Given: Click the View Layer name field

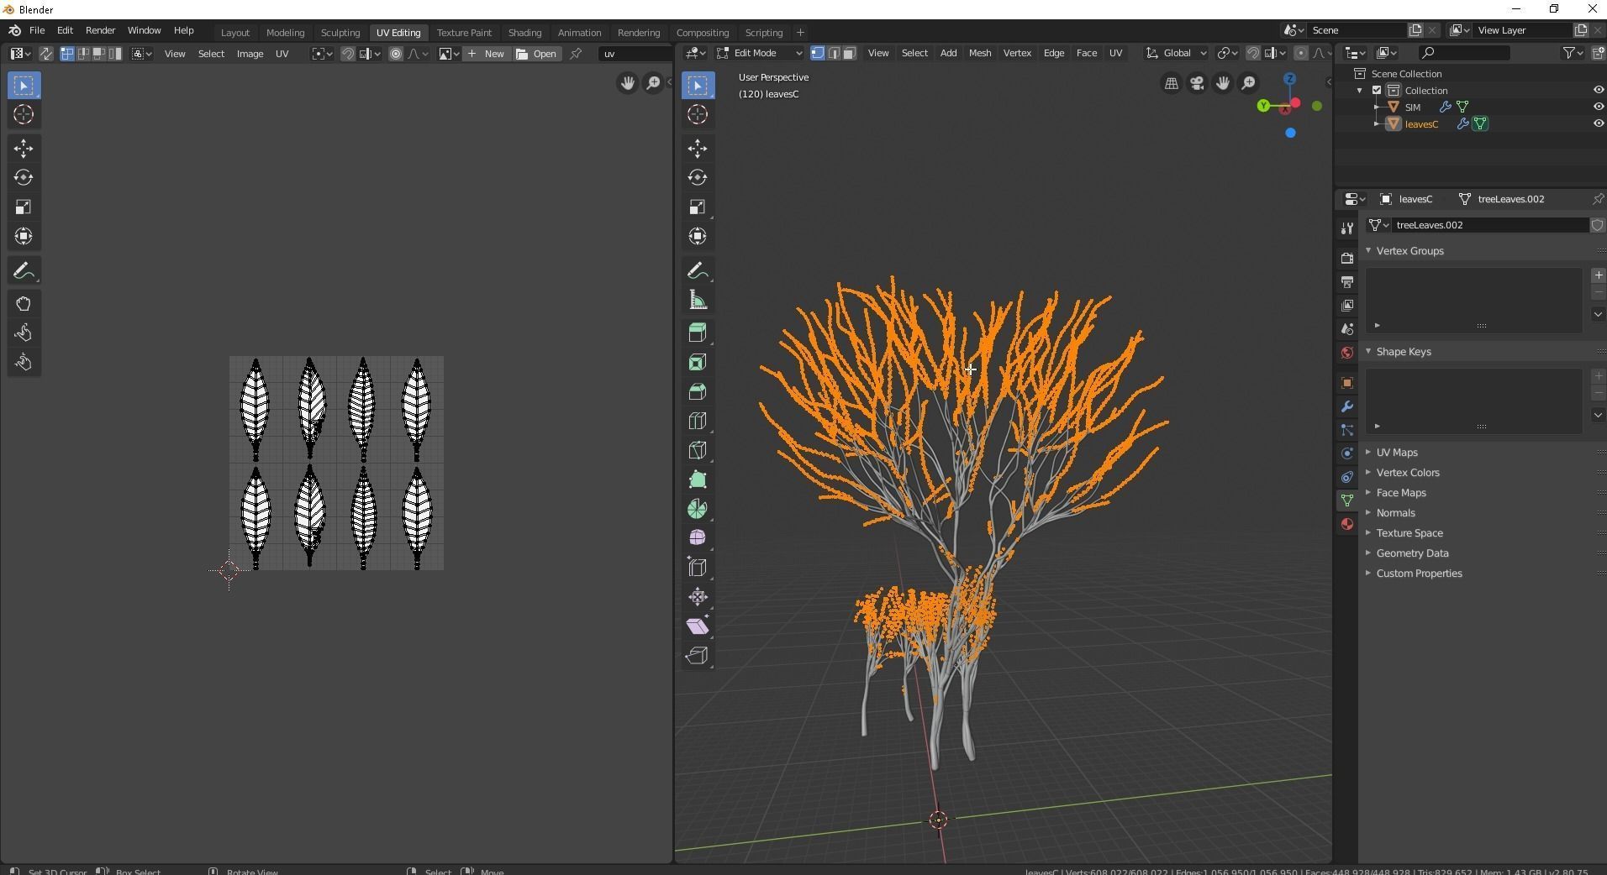Looking at the screenshot, I should [x=1522, y=30].
